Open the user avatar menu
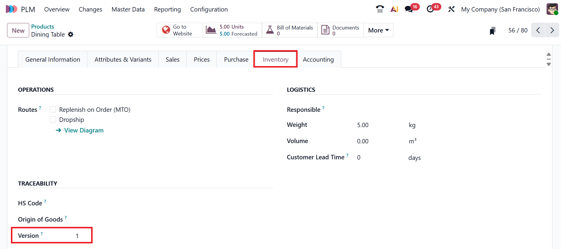Viewport: 561px width, 249px height. pyautogui.click(x=552, y=9)
